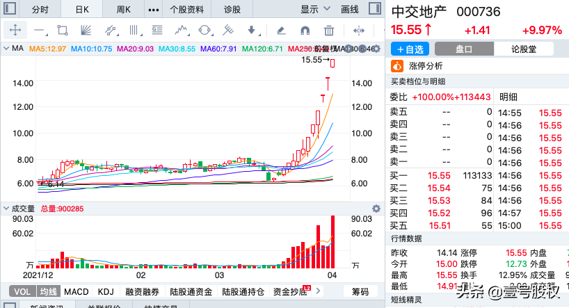Click the 自选 add-to-watchlist button

[x=410, y=49]
